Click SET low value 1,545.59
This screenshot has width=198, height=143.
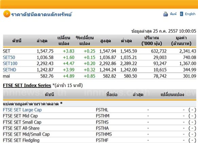pos(129,51)
